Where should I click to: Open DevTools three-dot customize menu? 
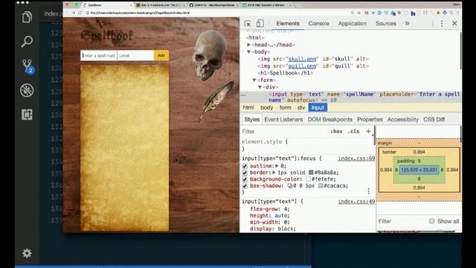(442, 23)
